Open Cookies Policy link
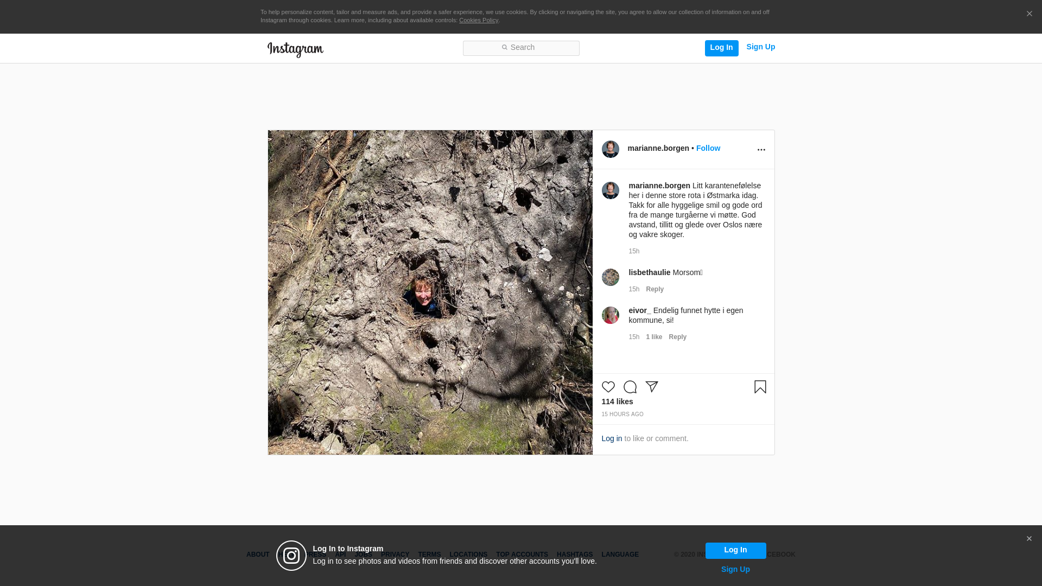 479,21
